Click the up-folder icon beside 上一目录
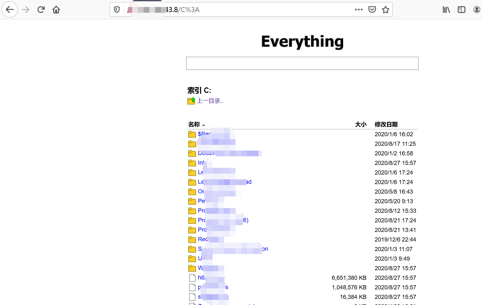Screen dimensions: 482x305 [191, 101]
